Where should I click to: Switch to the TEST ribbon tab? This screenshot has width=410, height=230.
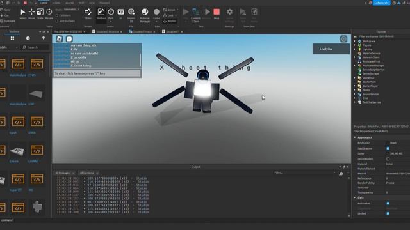[x=81, y=3]
